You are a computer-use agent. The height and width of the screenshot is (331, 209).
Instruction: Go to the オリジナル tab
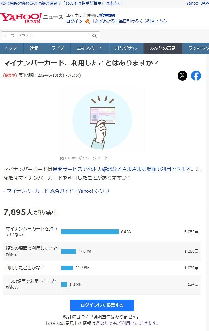(126, 48)
